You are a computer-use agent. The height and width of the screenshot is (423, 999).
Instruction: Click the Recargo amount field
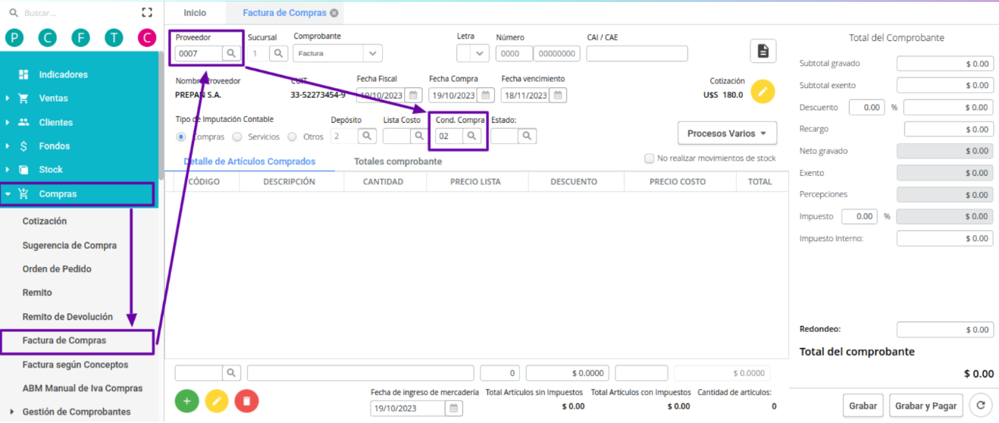(948, 130)
